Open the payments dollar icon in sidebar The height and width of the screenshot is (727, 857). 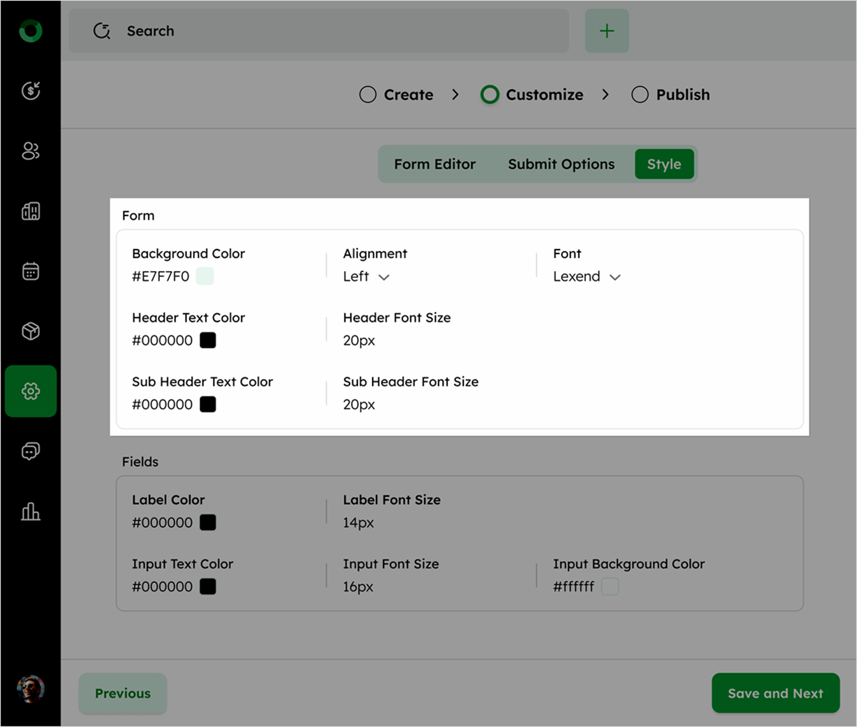(x=31, y=91)
